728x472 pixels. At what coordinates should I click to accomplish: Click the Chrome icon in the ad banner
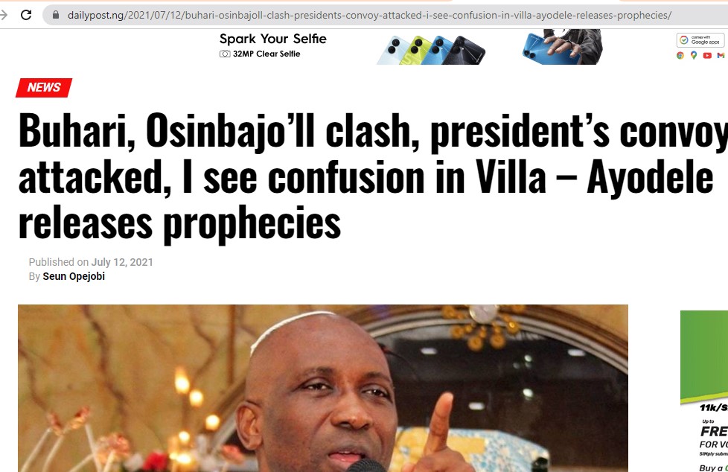pyautogui.click(x=680, y=55)
